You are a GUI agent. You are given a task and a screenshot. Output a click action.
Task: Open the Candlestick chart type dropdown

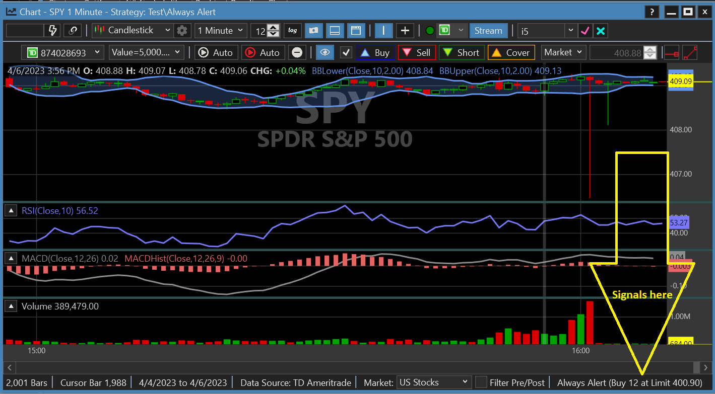pyautogui.click(x=133, y=30)
